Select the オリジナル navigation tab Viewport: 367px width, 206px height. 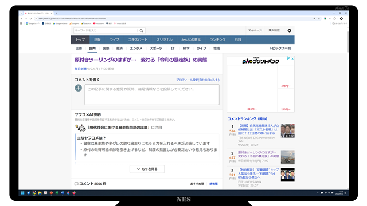tap(165, 39)
